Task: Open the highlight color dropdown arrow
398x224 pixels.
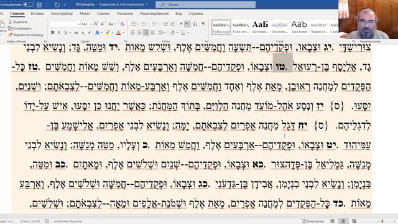Action: tap(113, 33)
